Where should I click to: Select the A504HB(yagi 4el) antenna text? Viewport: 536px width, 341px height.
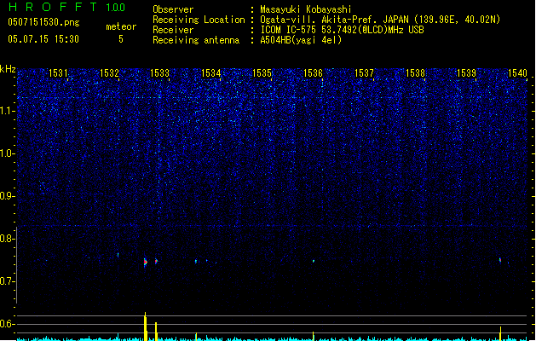[x=301, y=40]
